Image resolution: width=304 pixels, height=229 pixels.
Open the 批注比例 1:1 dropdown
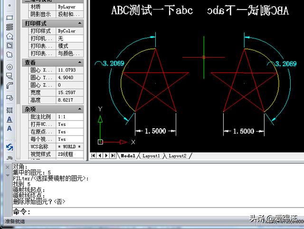click(x=70, y=117)
